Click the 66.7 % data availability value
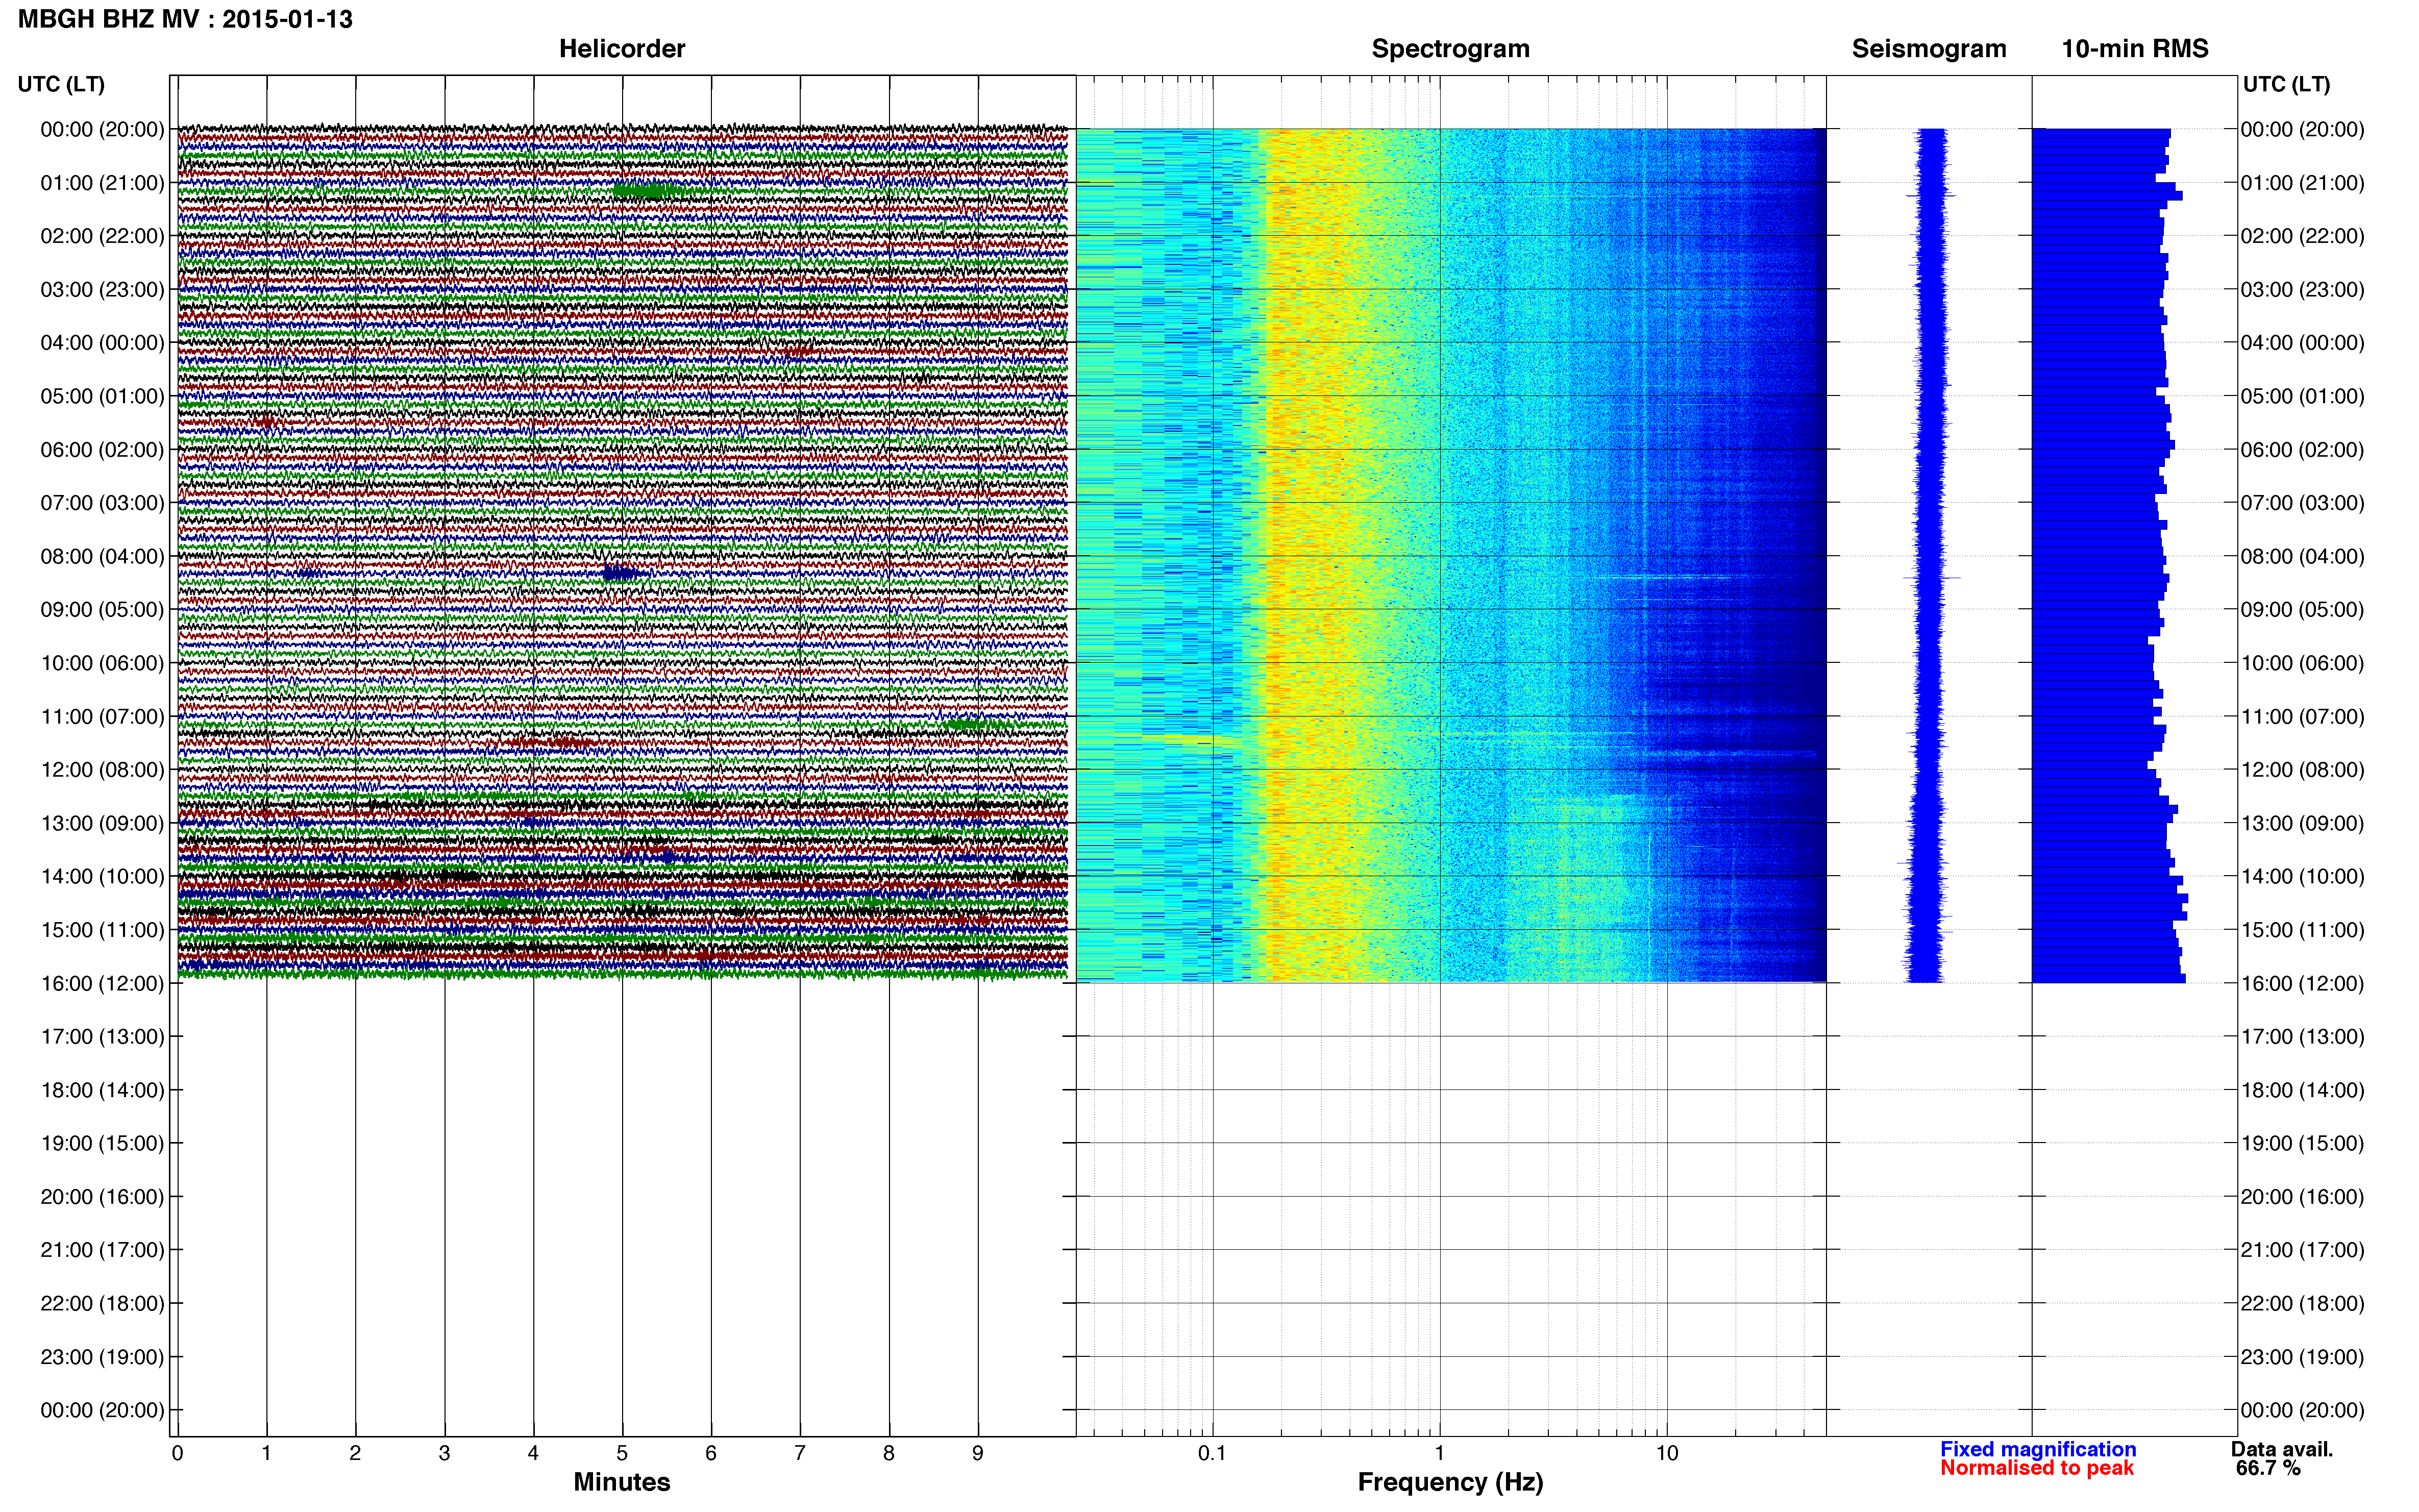The height and width of the screenshot is (1512, 2419). [2268, 1469]
